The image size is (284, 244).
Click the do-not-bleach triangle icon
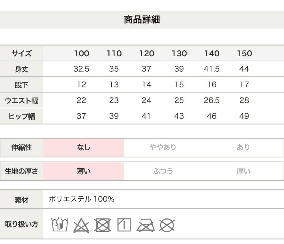click(x=81, y=226)
